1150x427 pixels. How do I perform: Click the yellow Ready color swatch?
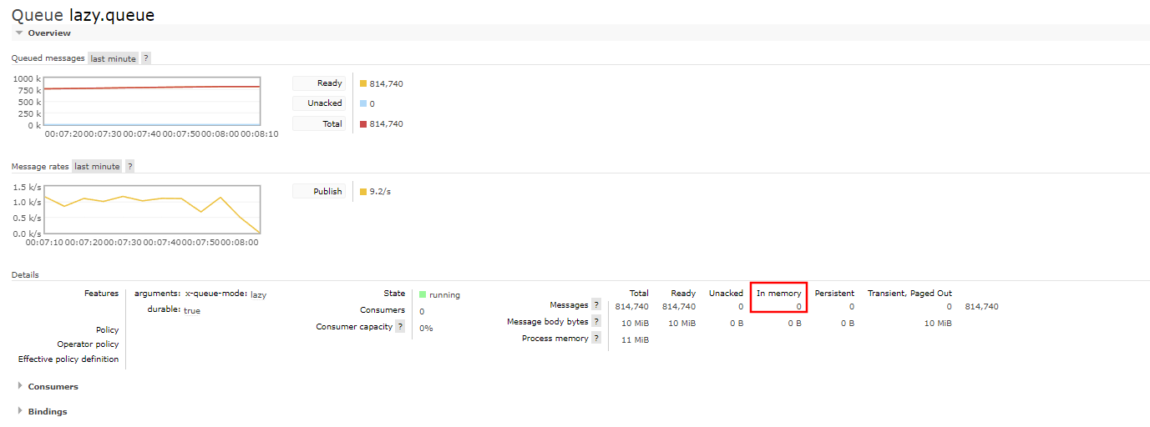[363, 83]
